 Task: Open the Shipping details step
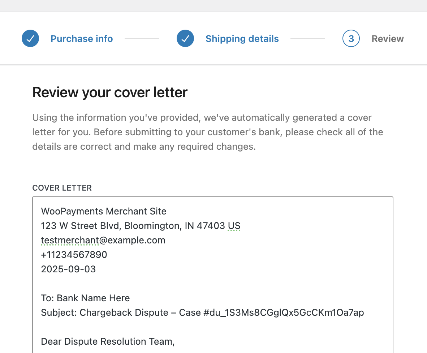(242, 39)
